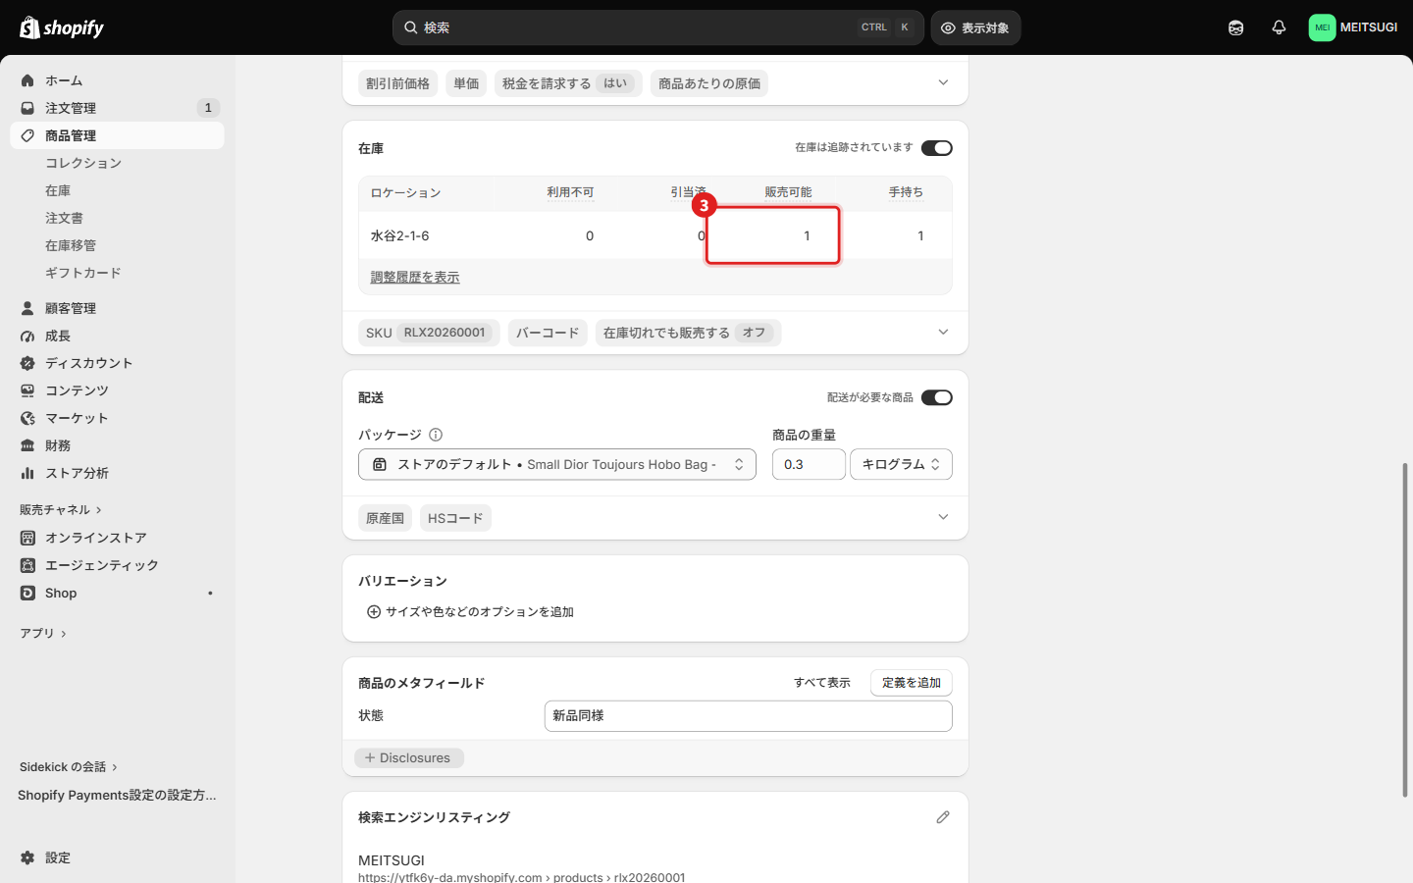1413x883 pixels.
Task: Expand the アプリ apps section
Action: pos(43,633)
